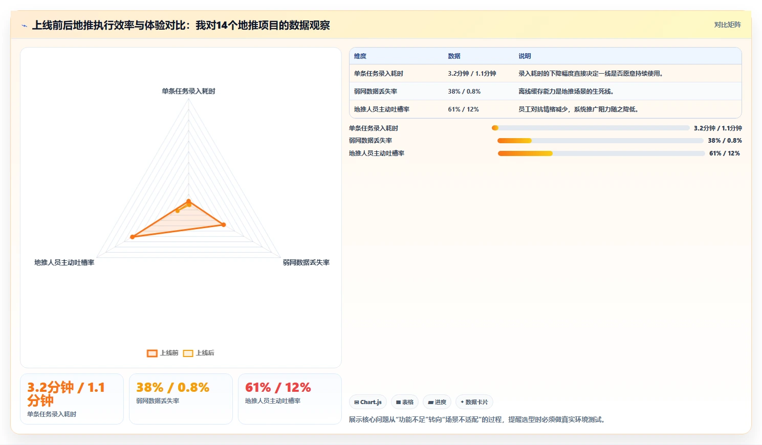Click the table value 61% / 12%
The height and width of the screenshot is (445, 762).
click(463, 109)
